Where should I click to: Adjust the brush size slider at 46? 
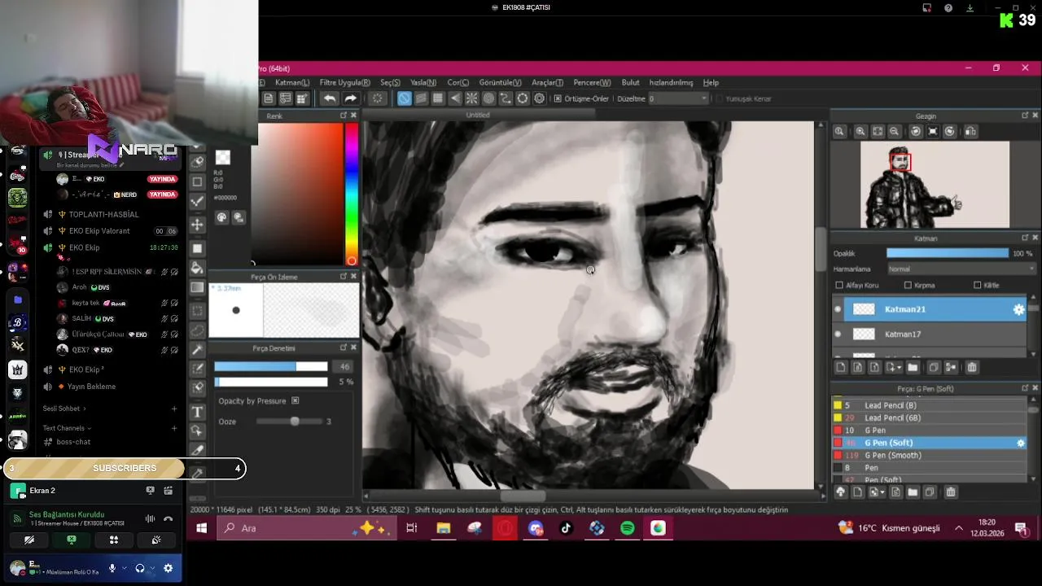pyautogui.click(x=271, y=367)
